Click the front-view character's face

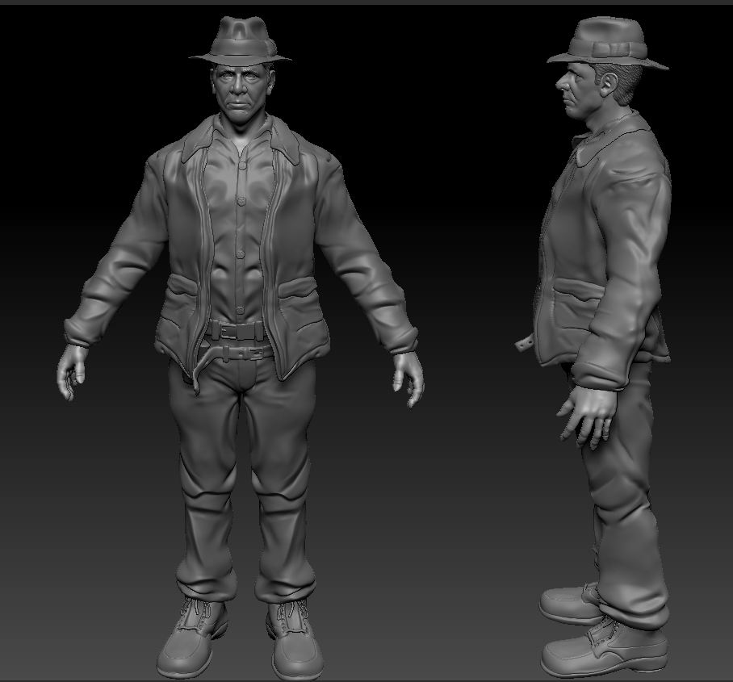[239, 93]
